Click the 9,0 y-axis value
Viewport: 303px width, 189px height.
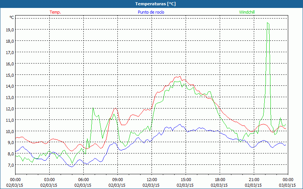[x=10, y=143]
